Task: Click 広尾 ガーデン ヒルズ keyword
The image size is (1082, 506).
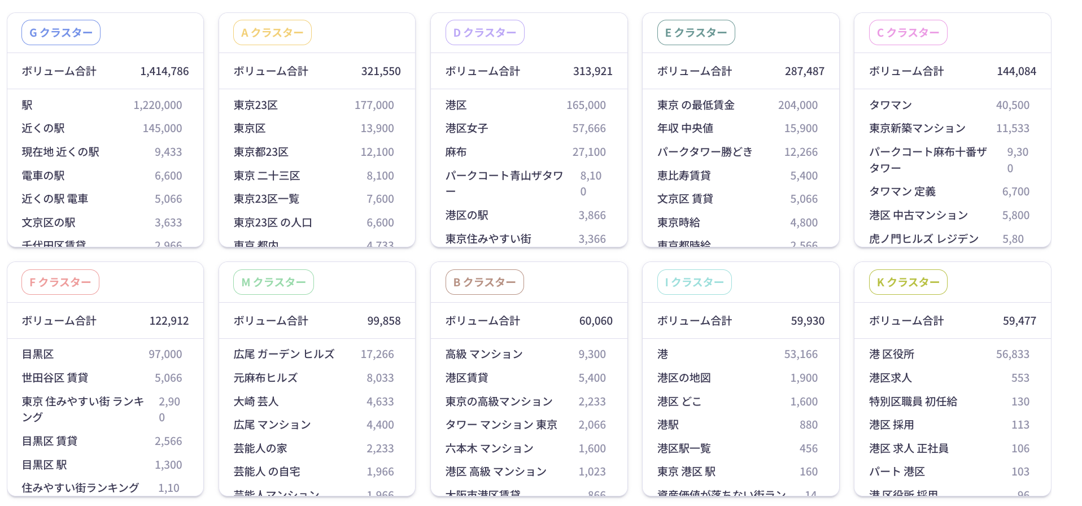Action: (x=284, y=354)
